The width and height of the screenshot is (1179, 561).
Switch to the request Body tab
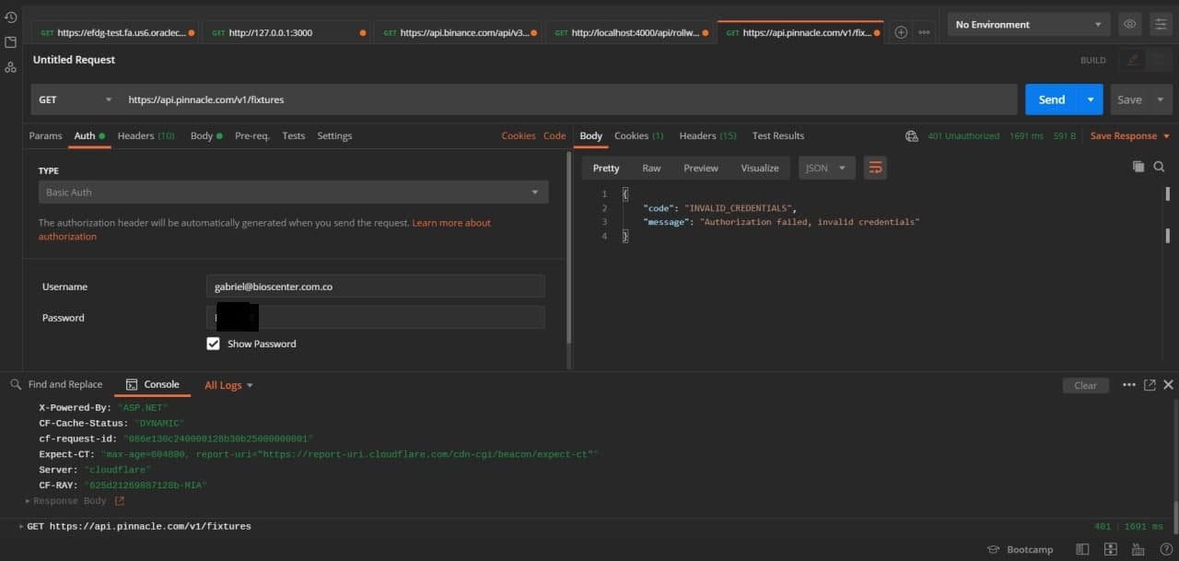pyautogui.click(x=206, y=135)
